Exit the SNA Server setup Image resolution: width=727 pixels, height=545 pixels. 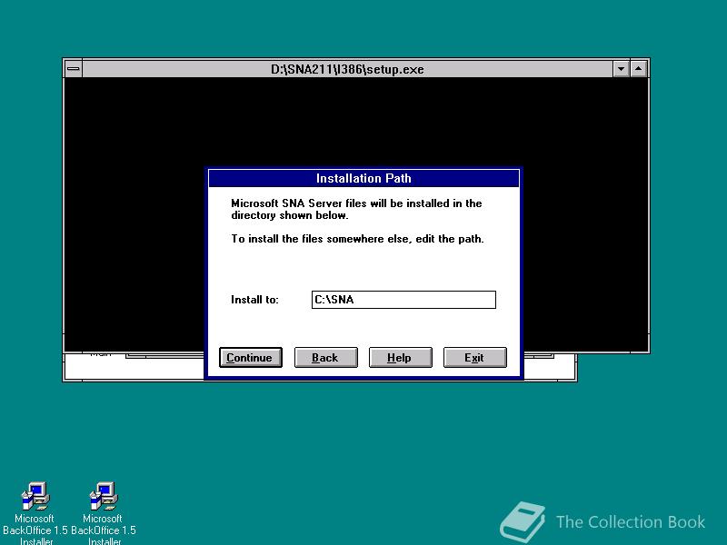[474, 357]
